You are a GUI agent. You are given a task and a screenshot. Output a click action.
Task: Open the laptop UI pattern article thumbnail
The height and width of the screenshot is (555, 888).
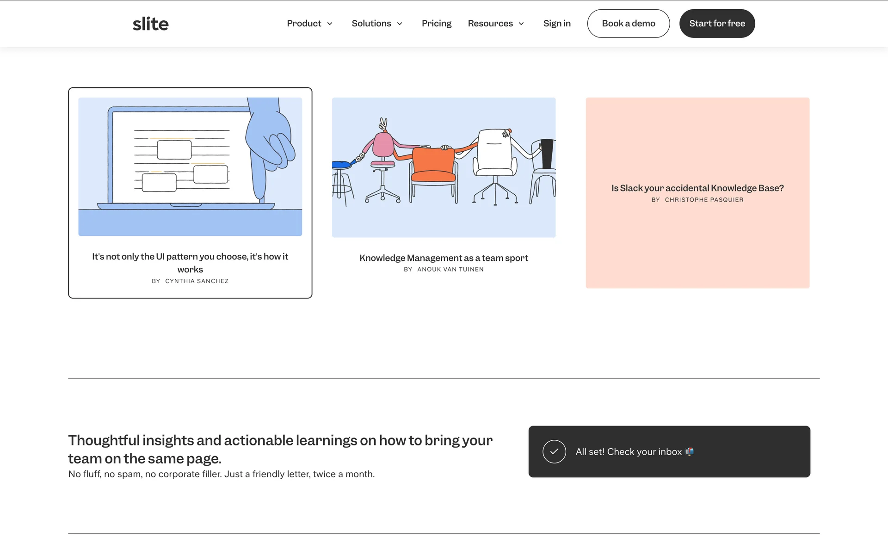pyautogui.click(x=190, y=166)
